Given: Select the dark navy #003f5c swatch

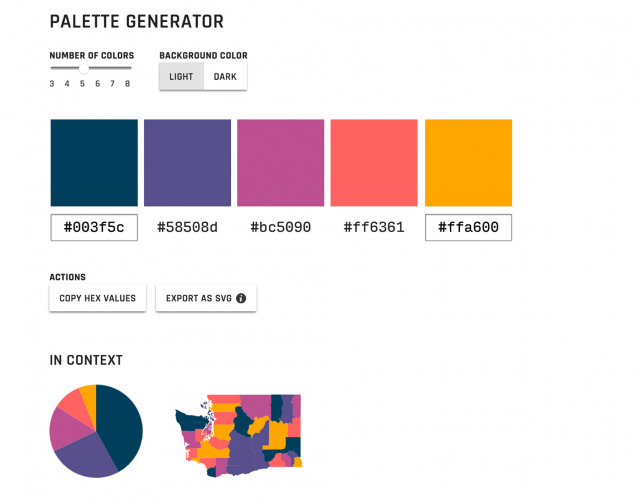Looking at the screenshot, I should click(94, 163).
